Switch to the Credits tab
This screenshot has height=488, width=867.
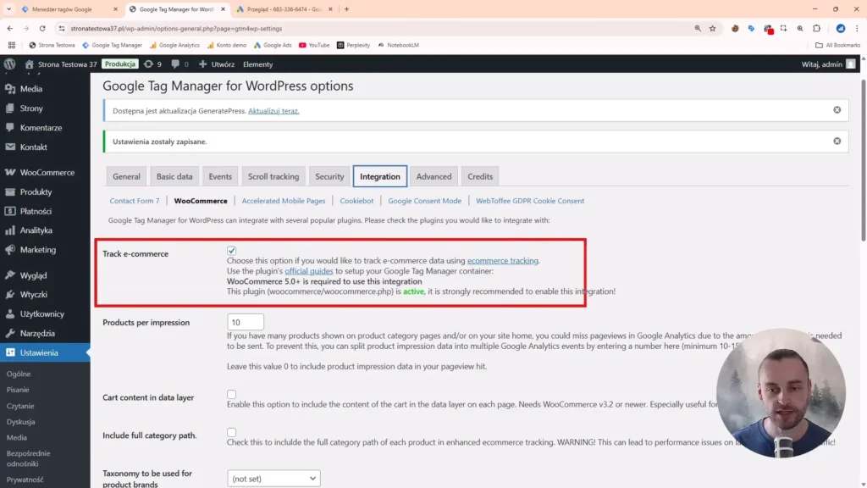480,176
